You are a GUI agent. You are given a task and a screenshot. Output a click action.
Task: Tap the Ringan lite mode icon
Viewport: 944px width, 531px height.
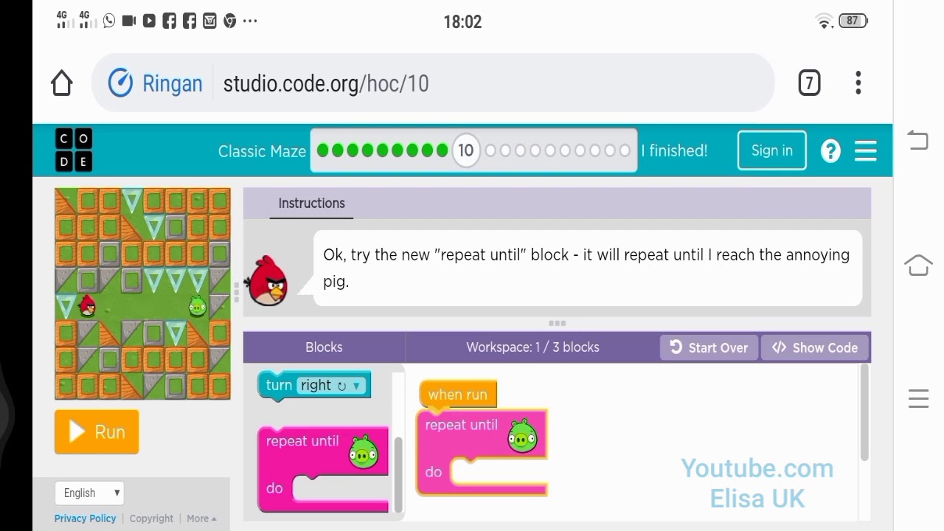click(x=120, y=83)
